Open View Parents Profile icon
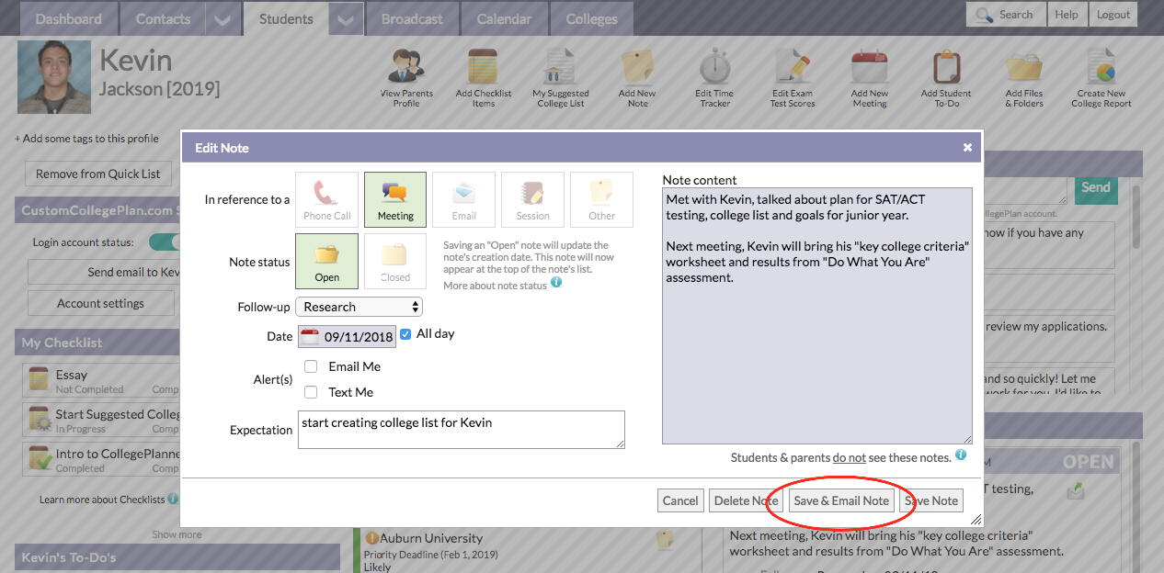Screen dimensions: 1164x573 click(x=405, y=66)
